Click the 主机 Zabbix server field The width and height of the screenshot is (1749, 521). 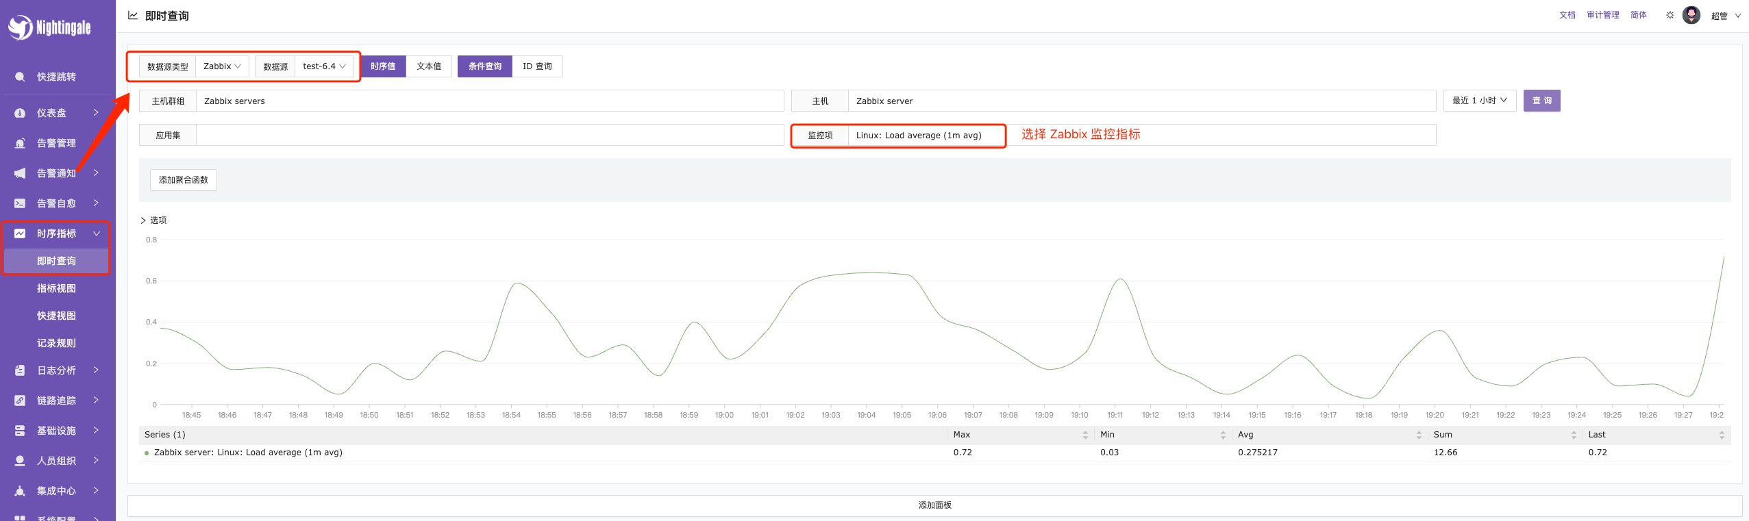pyautogui.click(x=1142, y=101)
